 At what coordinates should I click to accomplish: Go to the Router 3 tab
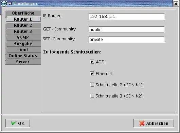click(x=23, y=31)
